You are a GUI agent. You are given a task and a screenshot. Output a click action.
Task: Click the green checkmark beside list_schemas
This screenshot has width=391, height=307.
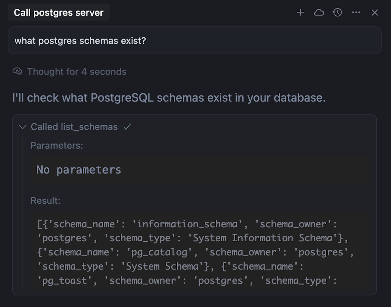[128, 126]
